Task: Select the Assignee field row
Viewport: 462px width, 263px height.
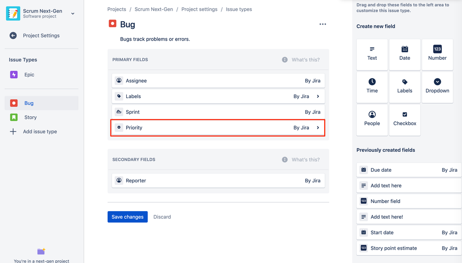Action: (218, 81)
